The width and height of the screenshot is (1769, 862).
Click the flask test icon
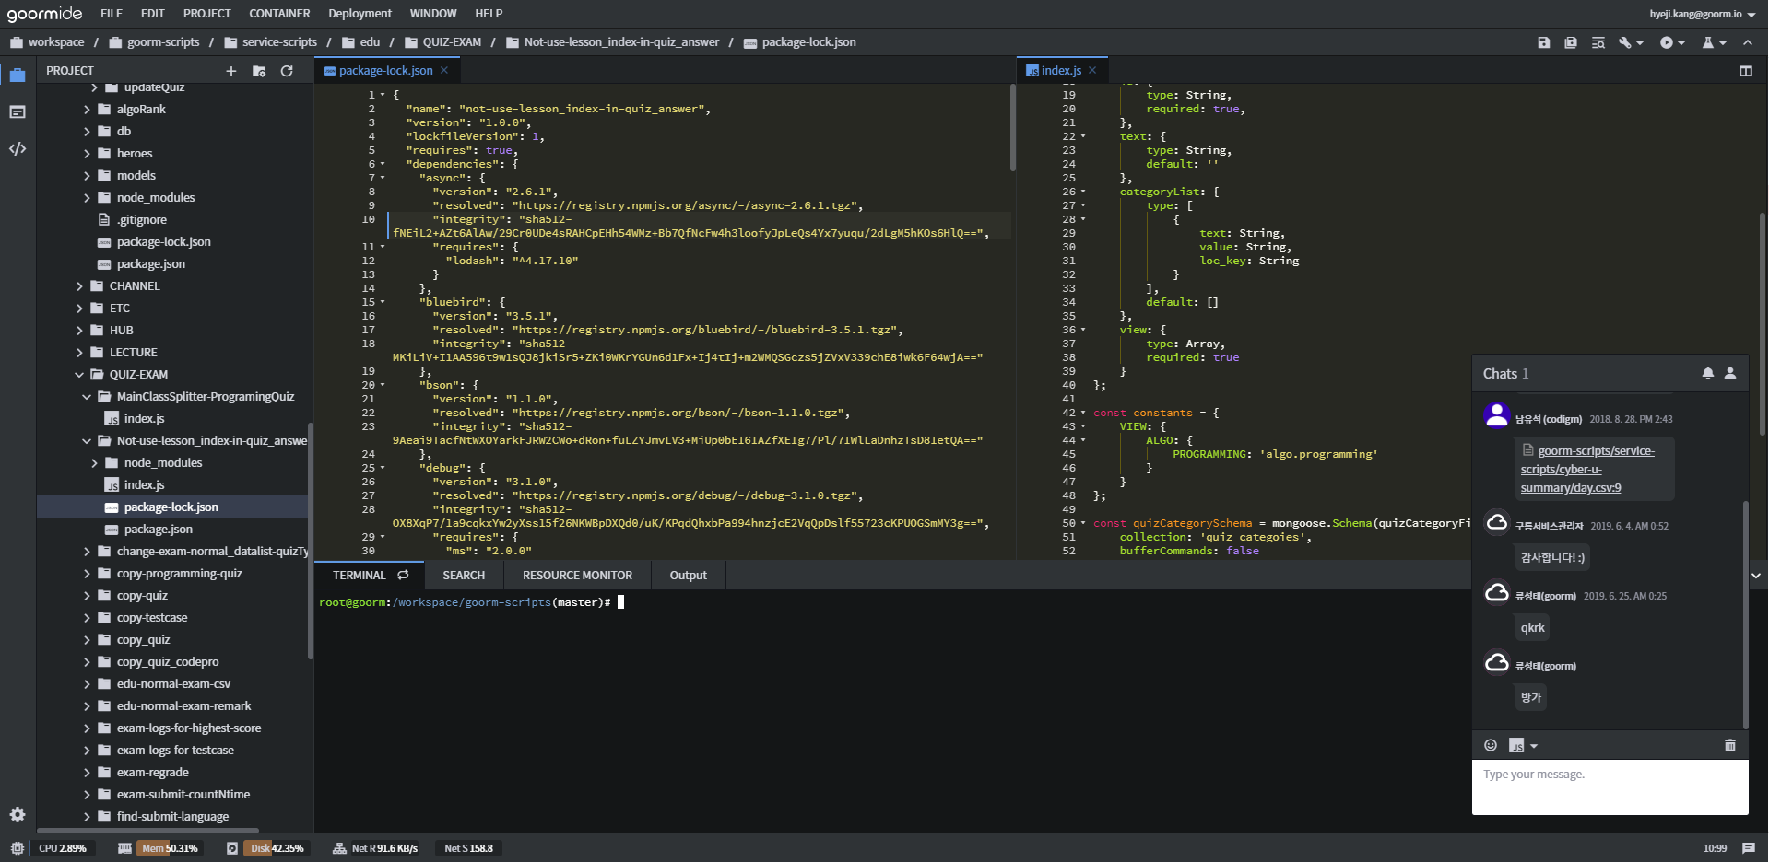coord(1707,42)
